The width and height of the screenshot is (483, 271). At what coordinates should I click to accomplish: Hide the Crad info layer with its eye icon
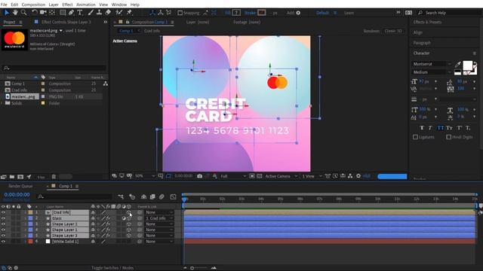click(x=3, y=212)
